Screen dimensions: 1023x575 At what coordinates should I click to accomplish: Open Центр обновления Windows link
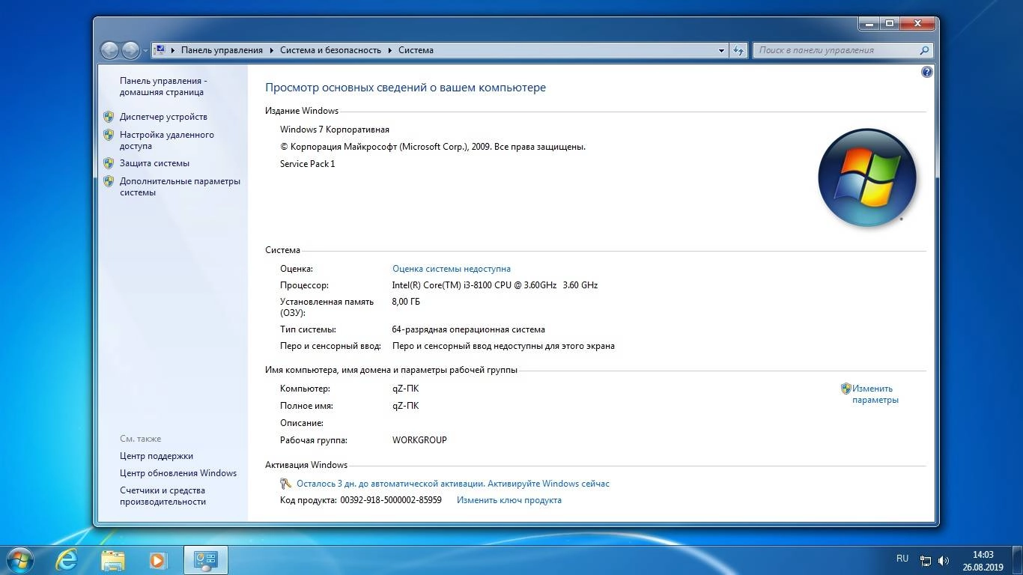[178, 473]
